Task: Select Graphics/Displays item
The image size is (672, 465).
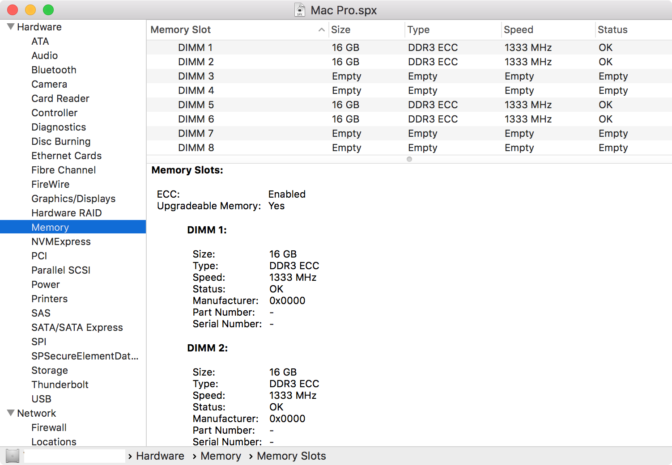Action: pyautogui.click(x=73, y=199)
